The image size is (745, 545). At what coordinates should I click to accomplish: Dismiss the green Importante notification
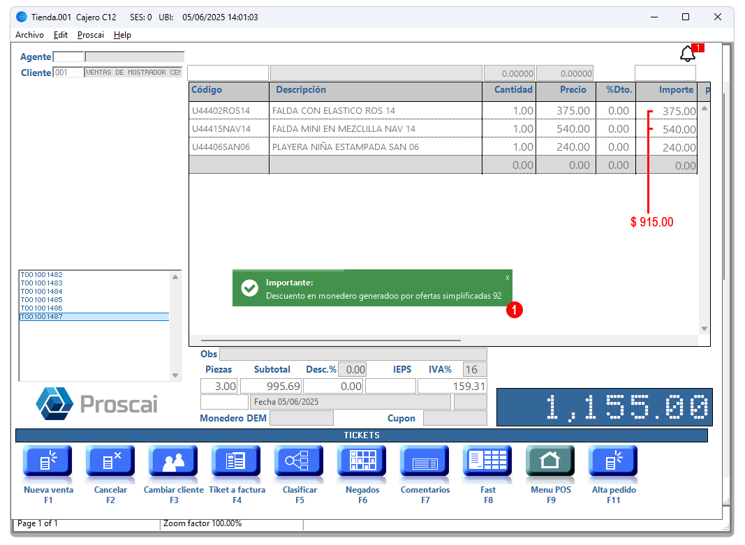click(x=508, y=278)
